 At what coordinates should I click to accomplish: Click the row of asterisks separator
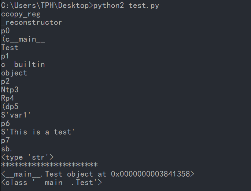[49, 165]
